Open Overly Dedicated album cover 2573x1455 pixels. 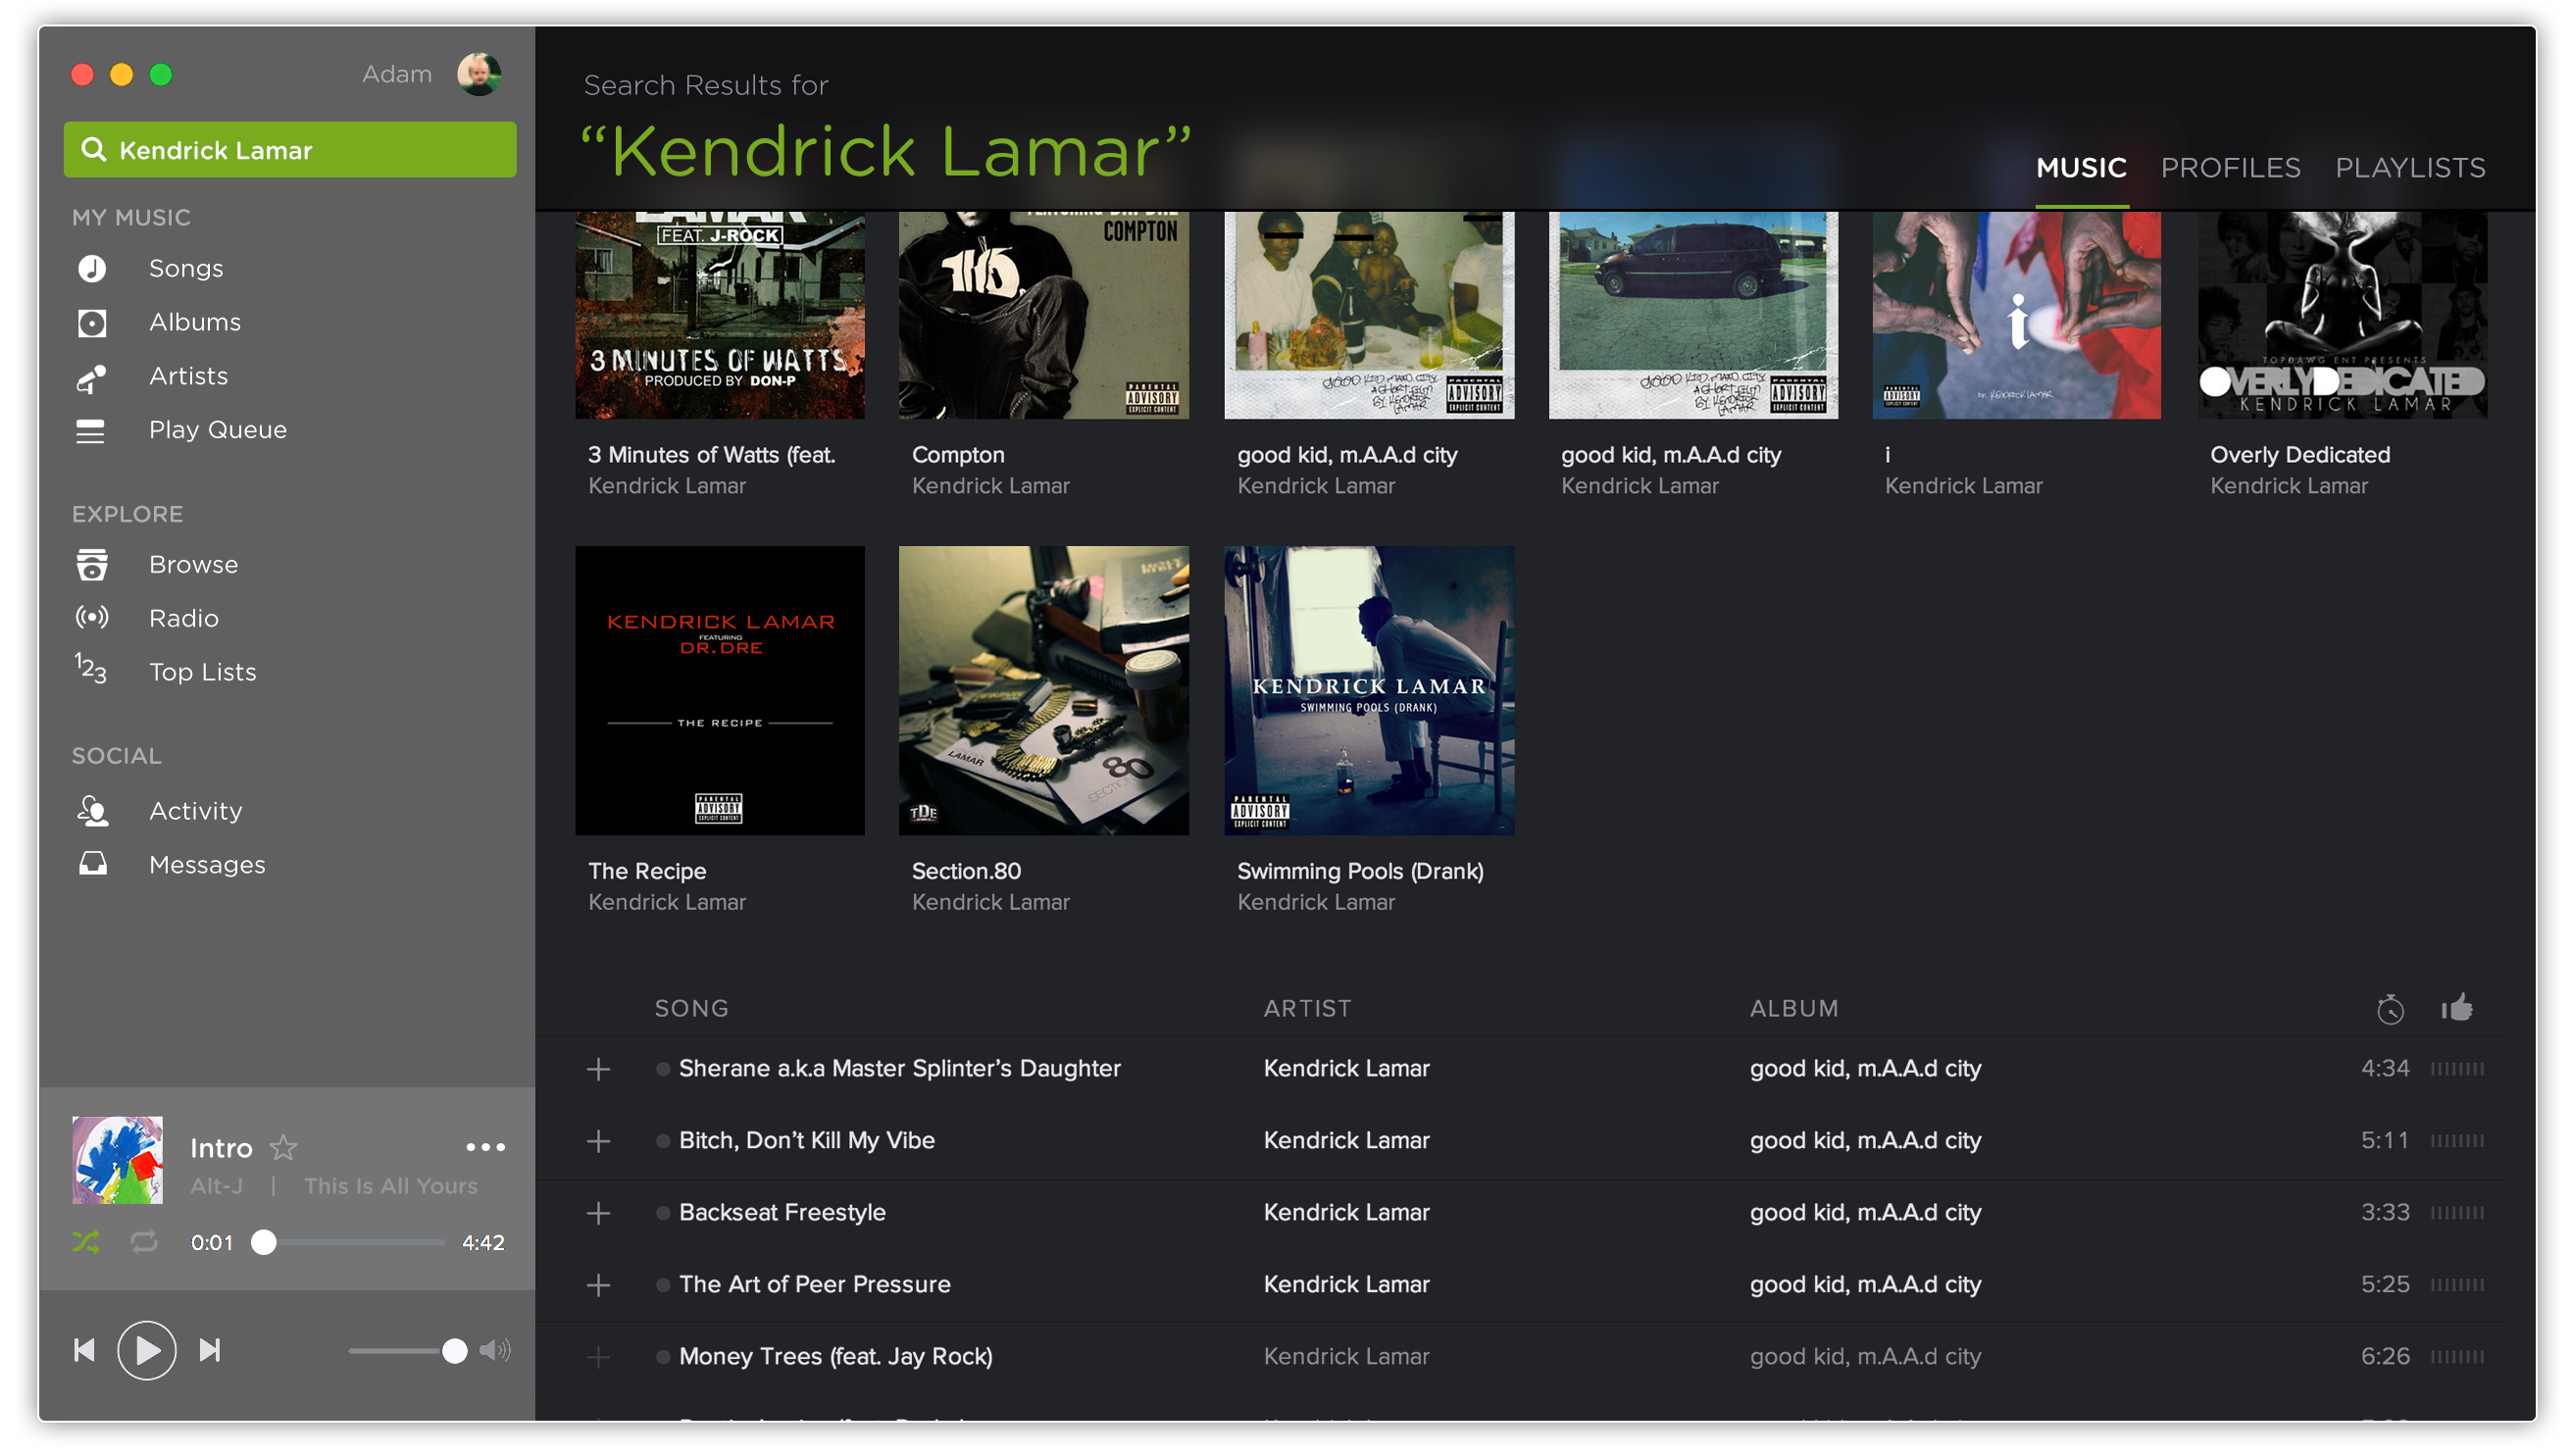pyautogui.click(x=2342, y=315)
